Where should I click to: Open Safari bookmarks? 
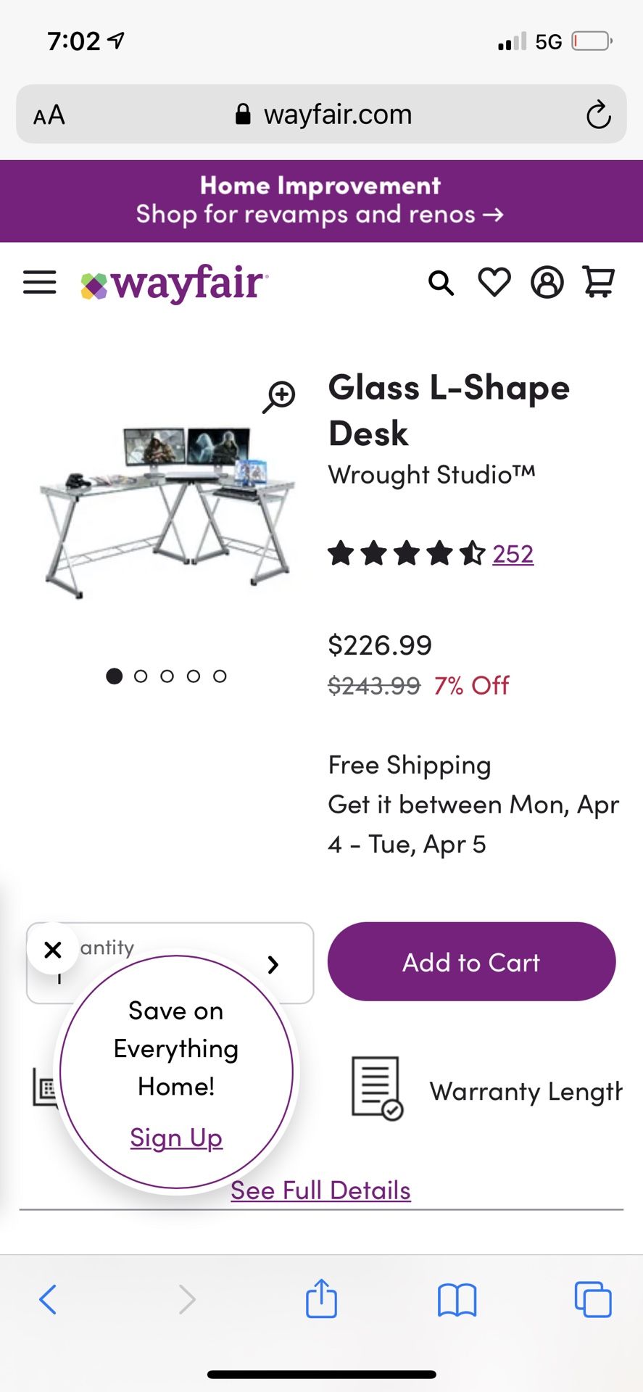[457, 1298]
